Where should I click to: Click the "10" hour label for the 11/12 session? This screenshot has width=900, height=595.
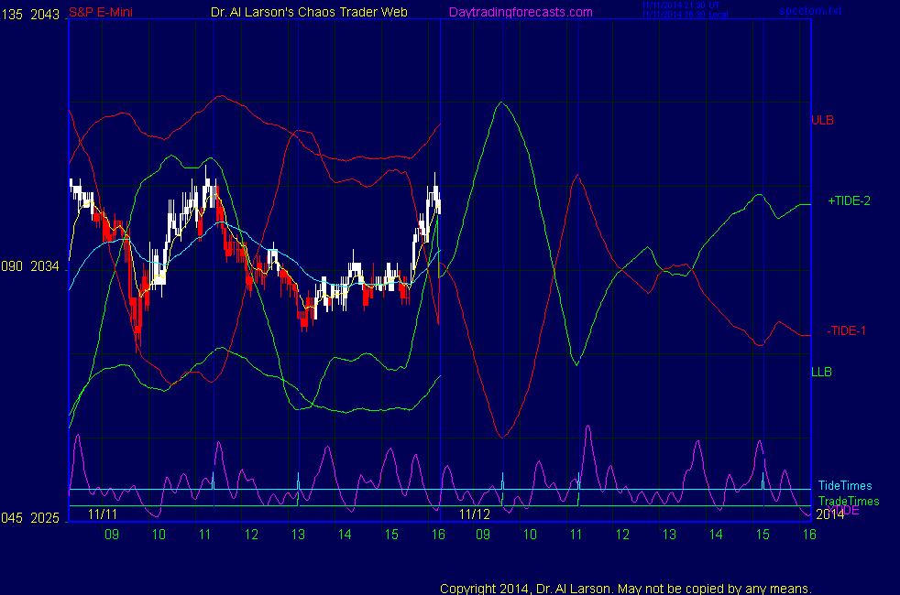pos(530,535)
